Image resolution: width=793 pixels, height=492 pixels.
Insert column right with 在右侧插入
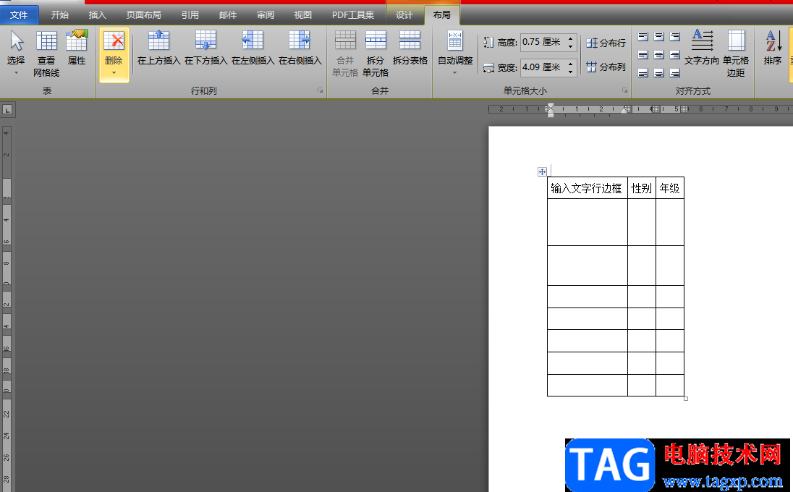tap(300, 48)
